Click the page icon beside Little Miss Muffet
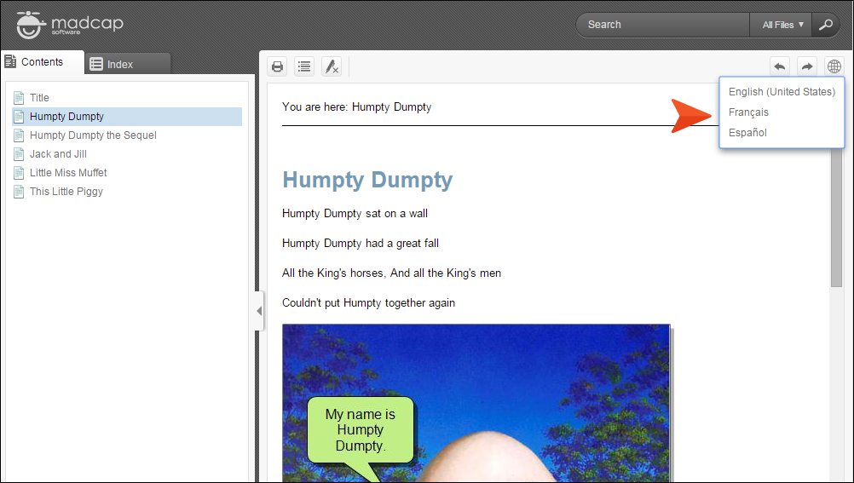The width and height of the screenshot is (854, 483). point(19,173)
